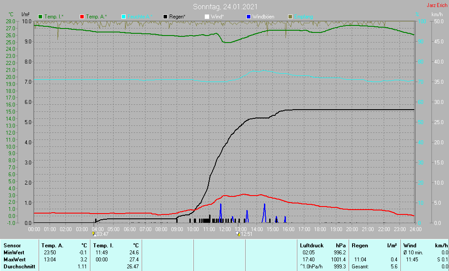Viewport: 449px width, 271px height.
Task: Click the Temp. I. maximum value '27.4'
Action: pos(134,260)
